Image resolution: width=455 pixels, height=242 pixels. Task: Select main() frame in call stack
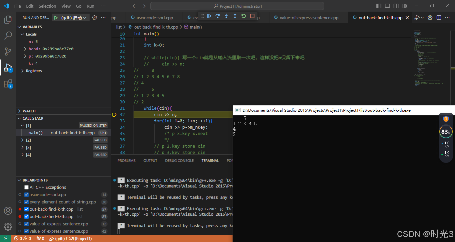click(63, 133)
